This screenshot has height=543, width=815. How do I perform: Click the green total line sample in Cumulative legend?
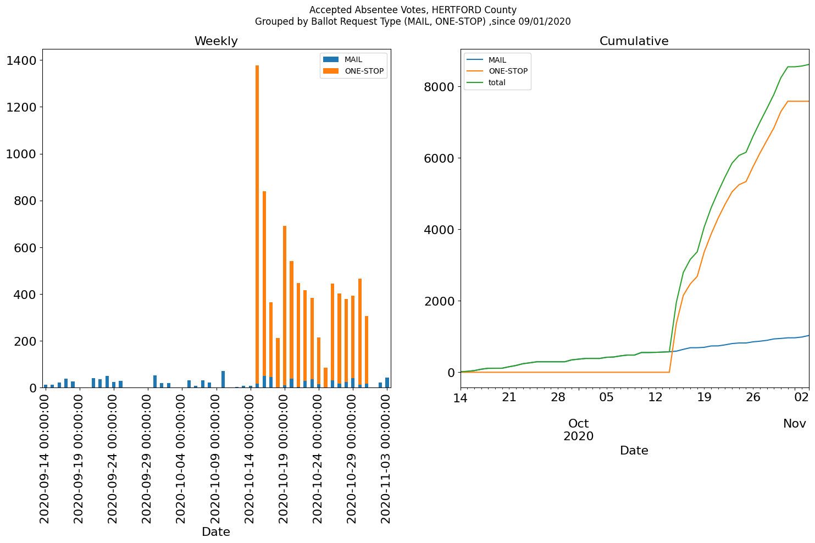475,83
